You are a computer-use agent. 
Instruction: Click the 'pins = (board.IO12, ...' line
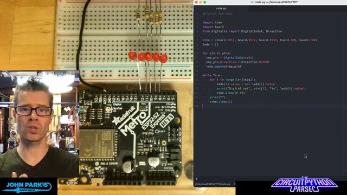click(260, 40)
